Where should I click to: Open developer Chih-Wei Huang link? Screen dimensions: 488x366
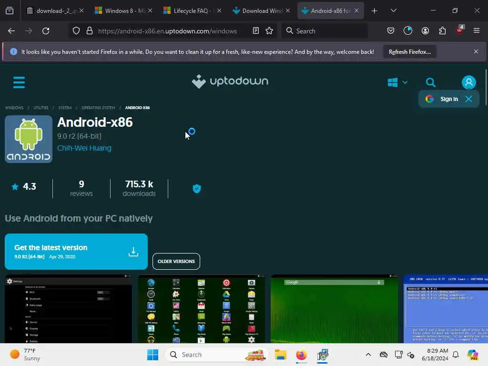tap(84, 148)
